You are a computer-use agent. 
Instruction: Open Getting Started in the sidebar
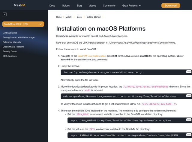tap(10, 33)
